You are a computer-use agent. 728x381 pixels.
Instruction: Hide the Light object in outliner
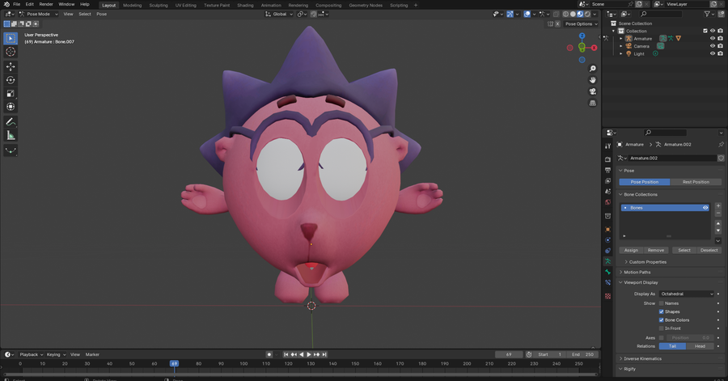[x=712, y=53]
